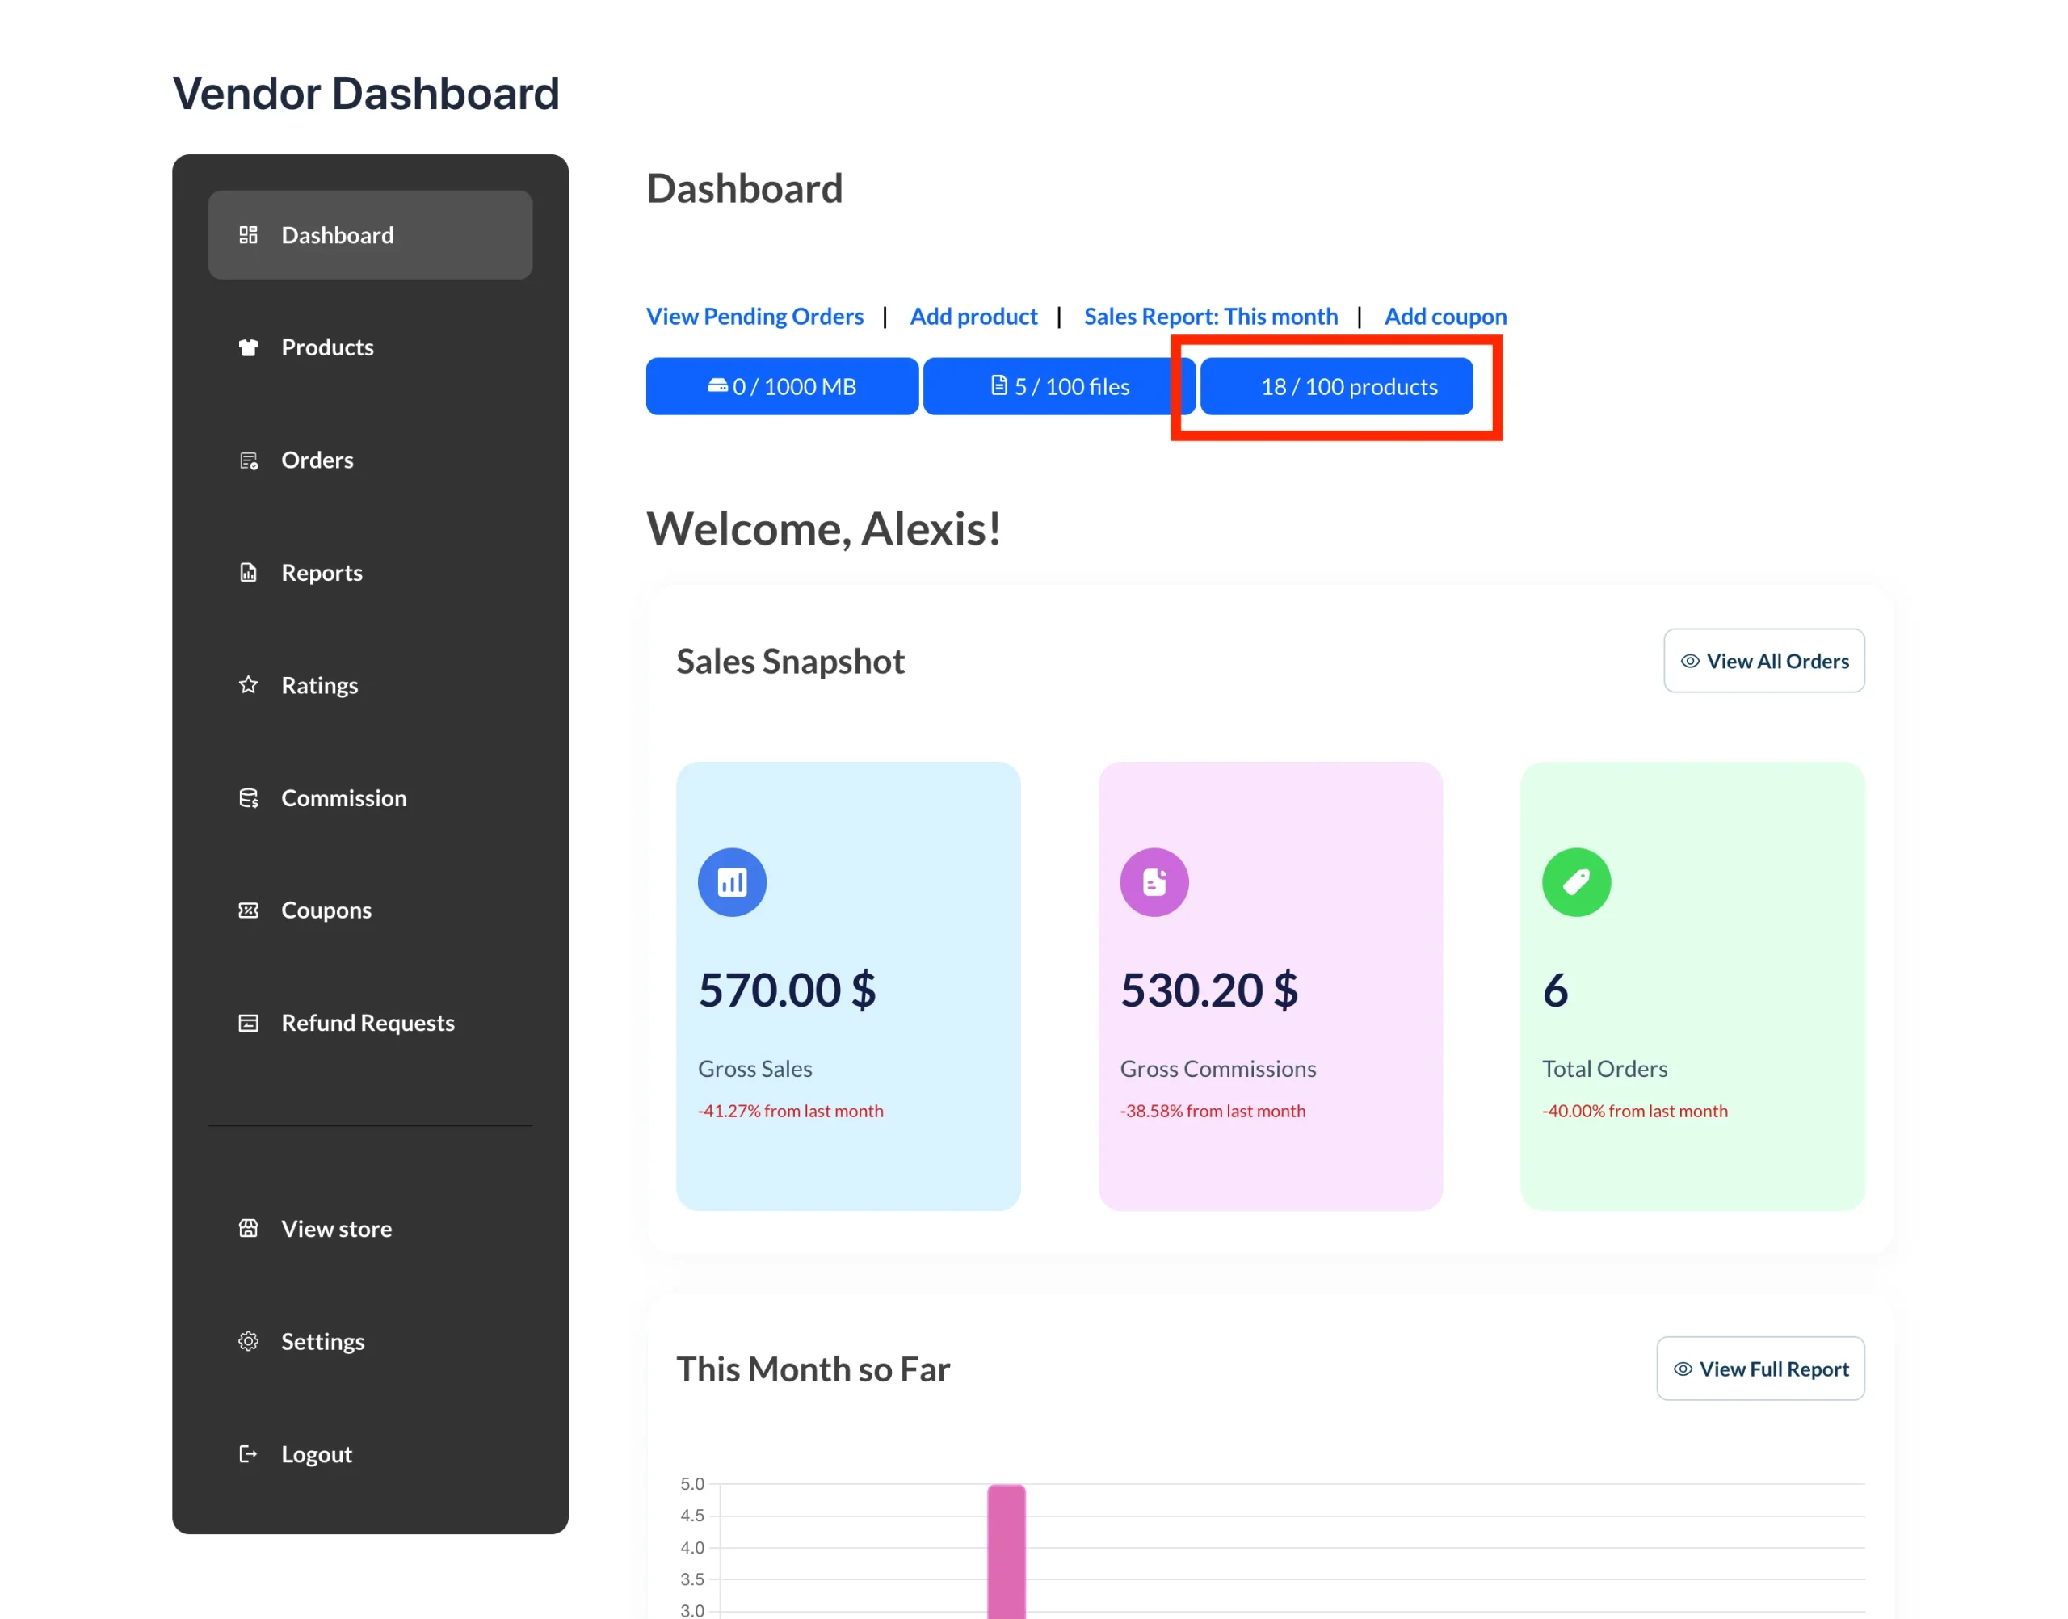Image resolution: width=2068 pixels, height=1619 pixels.
Task: Click the Settings gear icon
Action: click(248, 1341)
